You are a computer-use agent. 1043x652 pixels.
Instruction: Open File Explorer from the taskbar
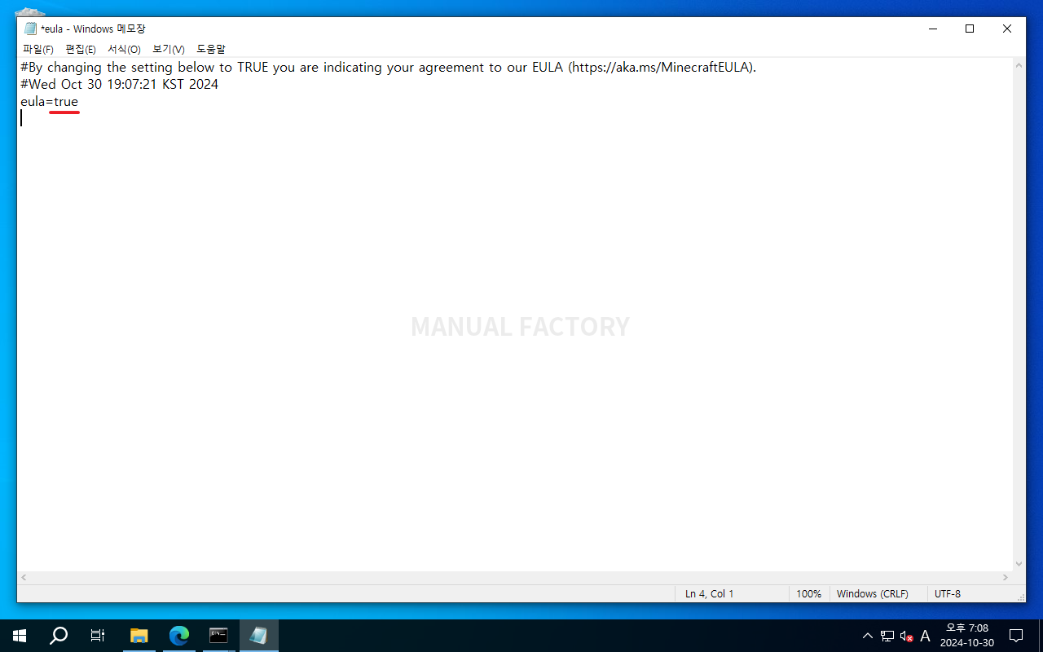click(x=139, y=636)
